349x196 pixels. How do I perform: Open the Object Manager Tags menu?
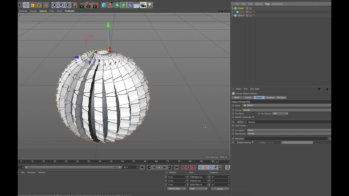[267, 4]
